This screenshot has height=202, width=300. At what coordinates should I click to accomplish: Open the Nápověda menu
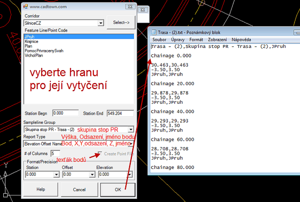click(241, 40)
